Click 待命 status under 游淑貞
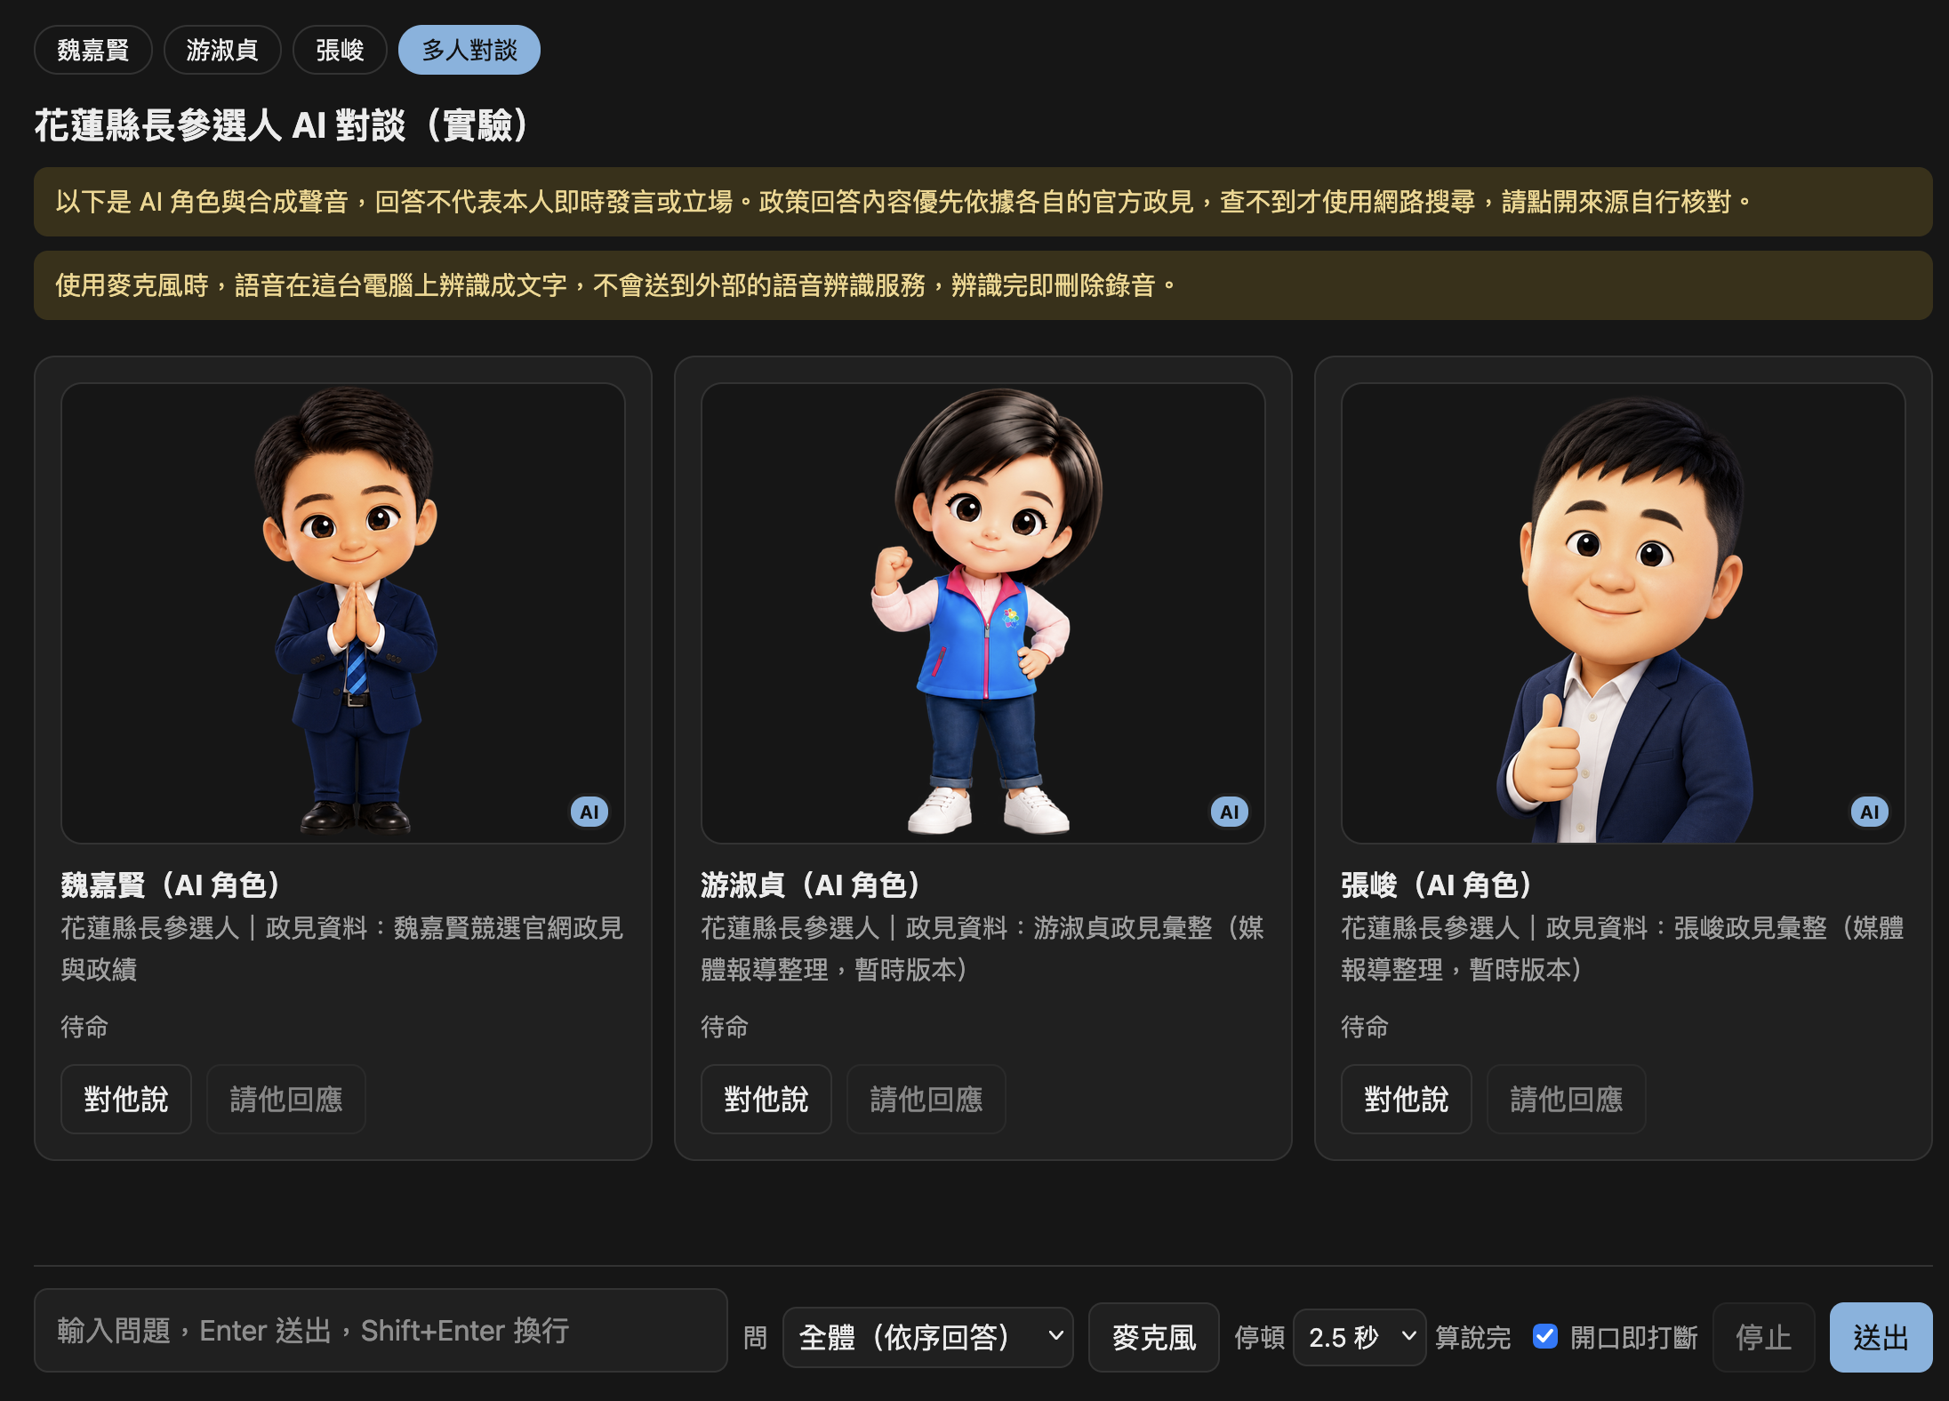Image resolution: width=1949 pixels, height=1401 pixels. pos(725,1027)
